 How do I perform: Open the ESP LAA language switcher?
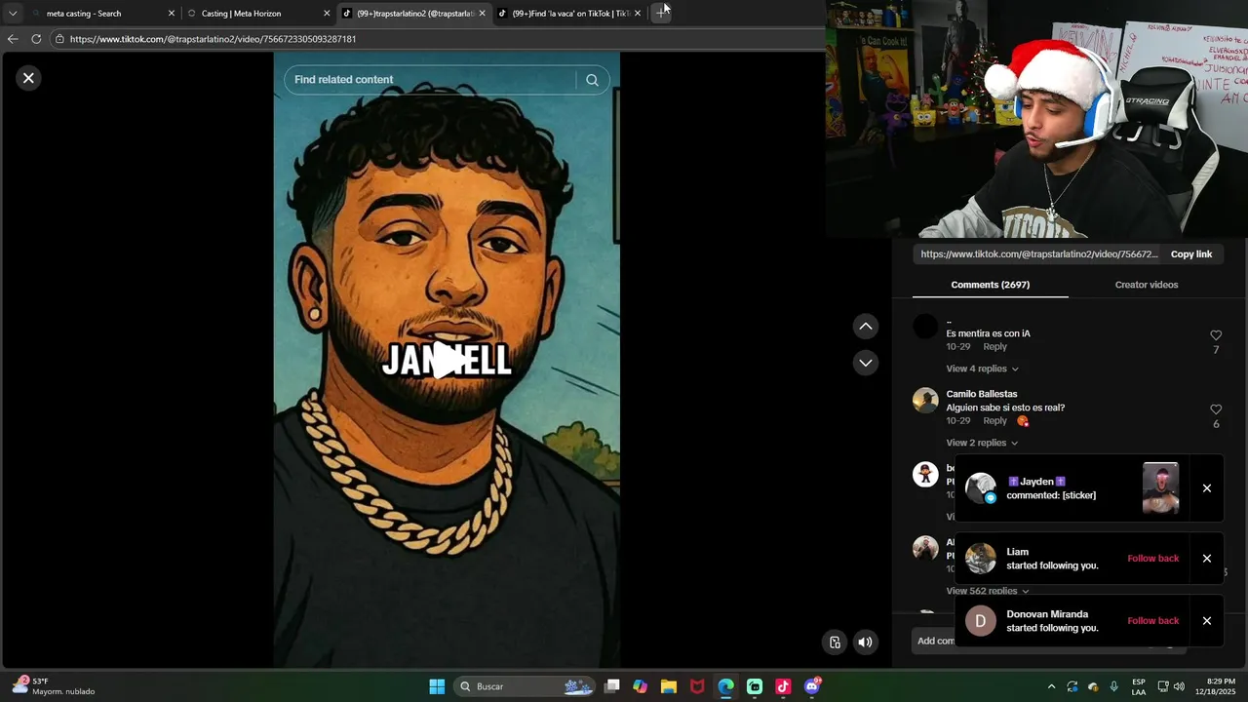tap(1139, 686)
